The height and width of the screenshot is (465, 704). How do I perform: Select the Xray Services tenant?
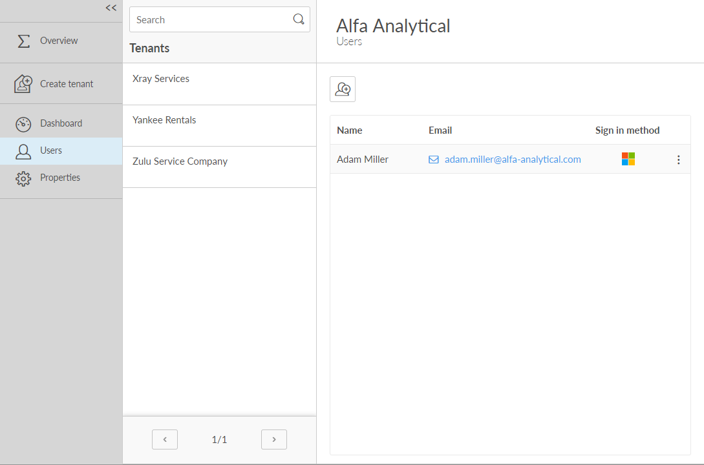161,79
